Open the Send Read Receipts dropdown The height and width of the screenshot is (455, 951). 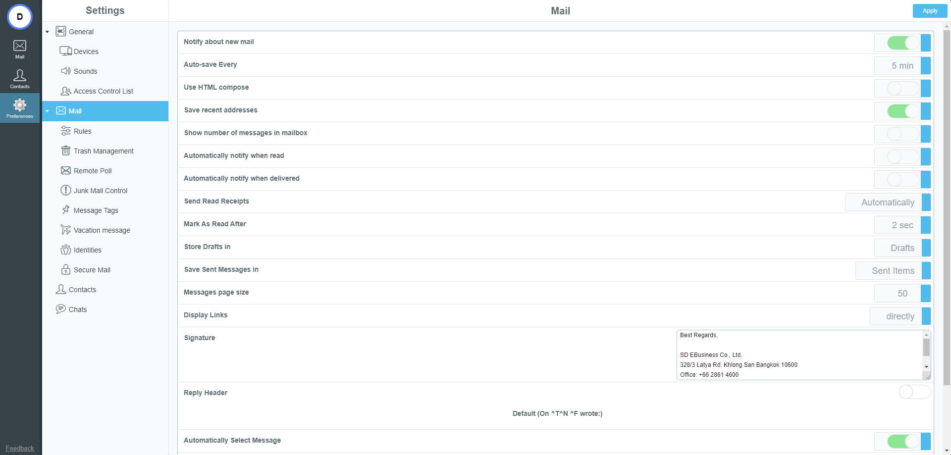coord(888,202)
